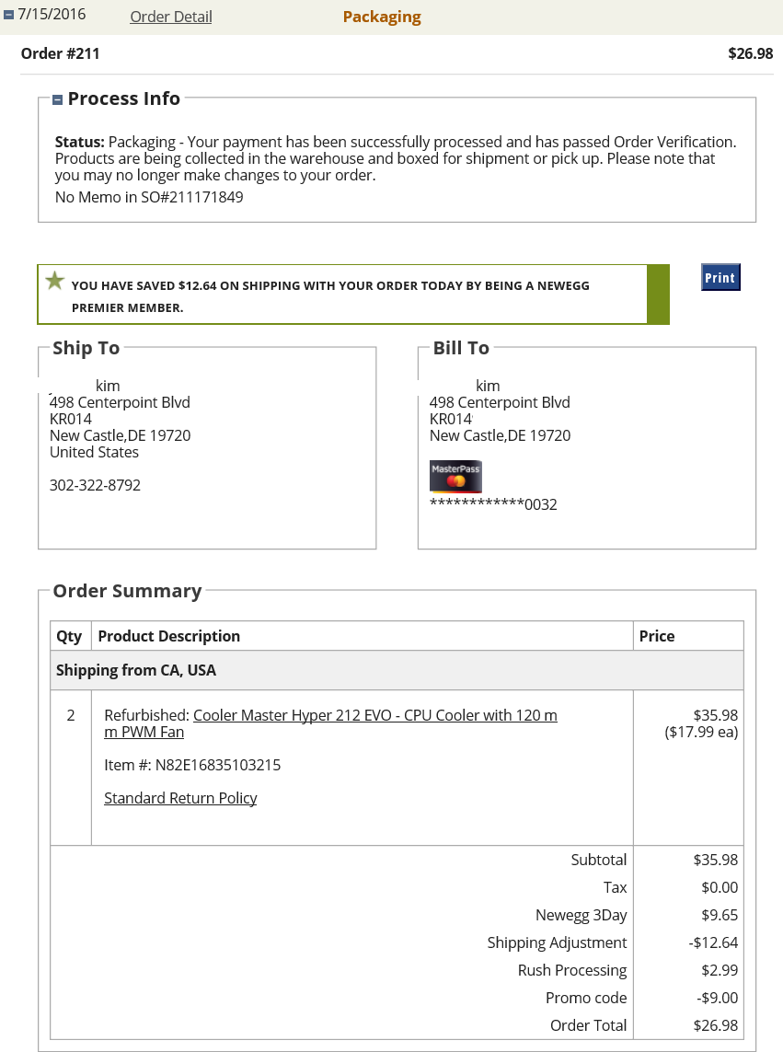Click the Packaging status label
The image size is (783, 1052).
[382, 17]
